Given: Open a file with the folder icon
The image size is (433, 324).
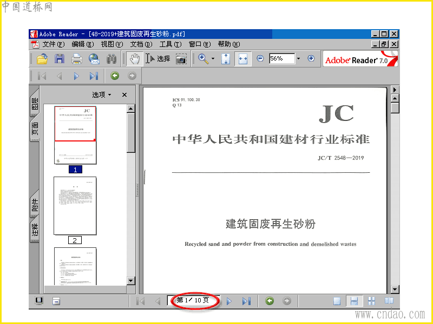Looking at the screenshot, I should coord(42,59).
